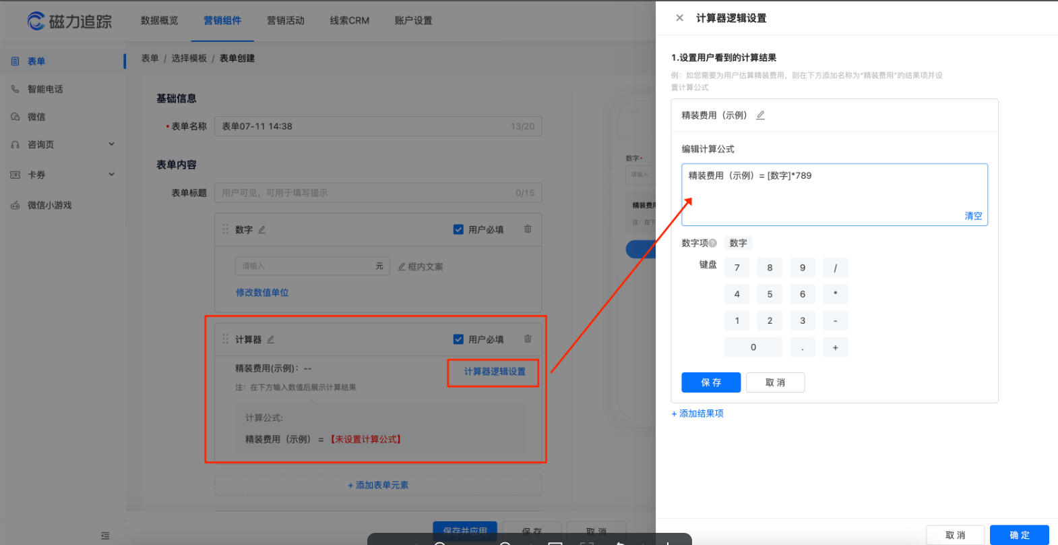Click the 选择模板 breadcrumb link

(189, 59)
